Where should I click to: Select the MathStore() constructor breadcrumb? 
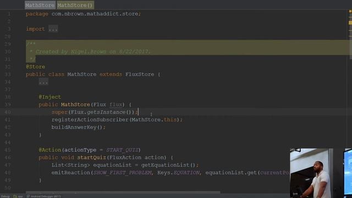pos(75,5)
